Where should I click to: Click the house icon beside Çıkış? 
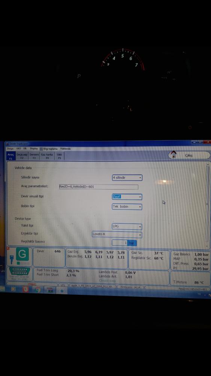tap(174, 155)
